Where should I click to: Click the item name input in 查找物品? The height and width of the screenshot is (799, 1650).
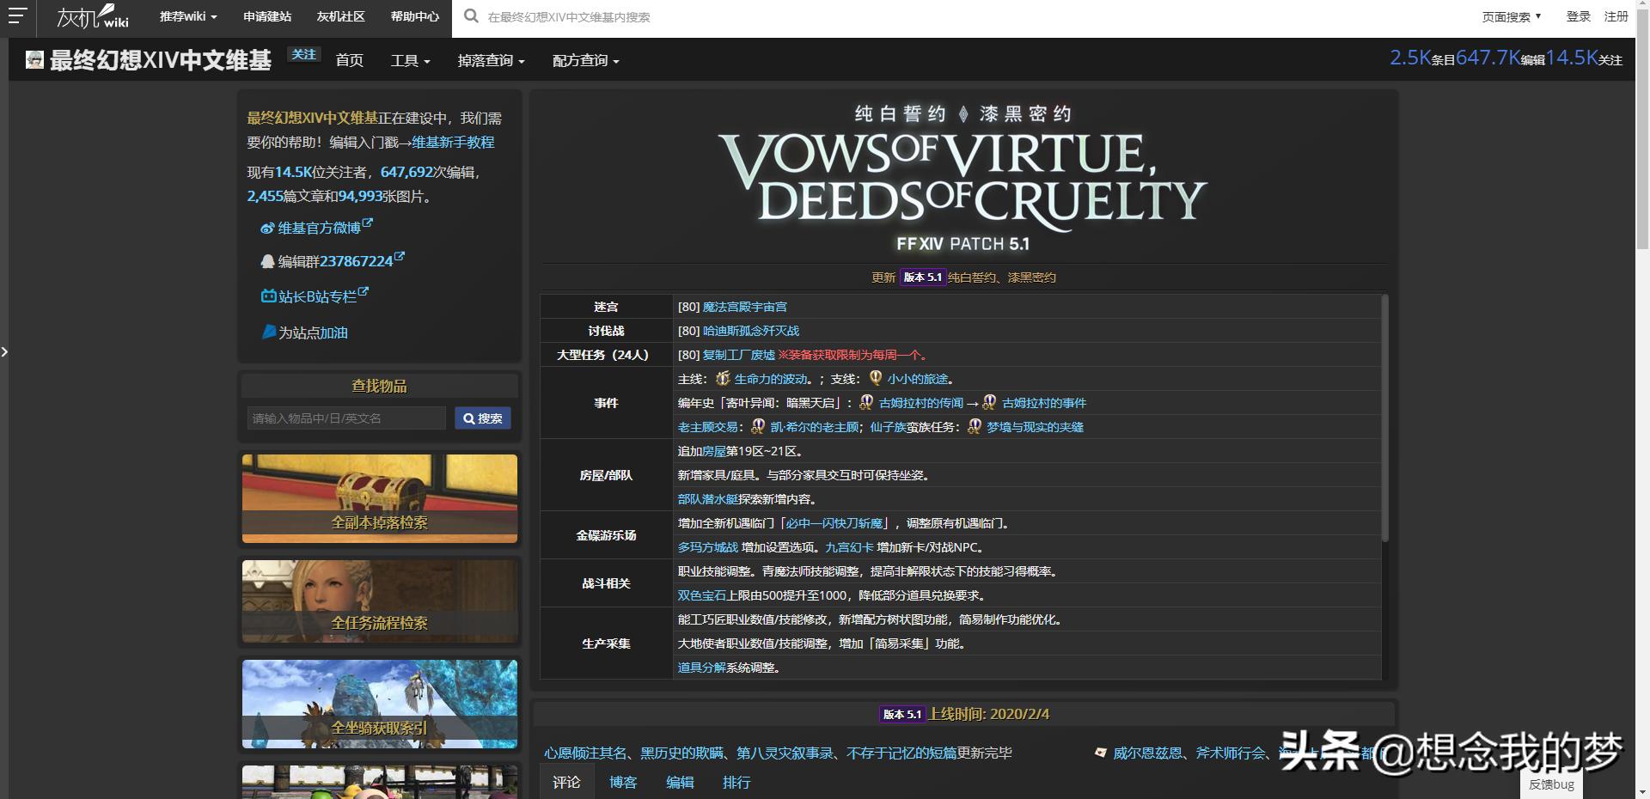(x=346, y=418)
